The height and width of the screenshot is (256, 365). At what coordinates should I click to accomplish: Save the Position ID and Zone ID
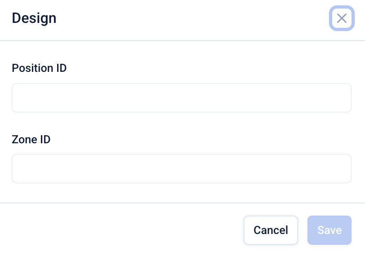(329, 230)
